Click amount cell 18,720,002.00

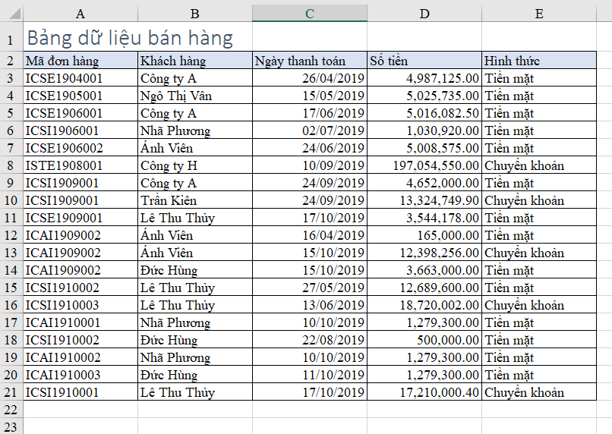[424, 305]
